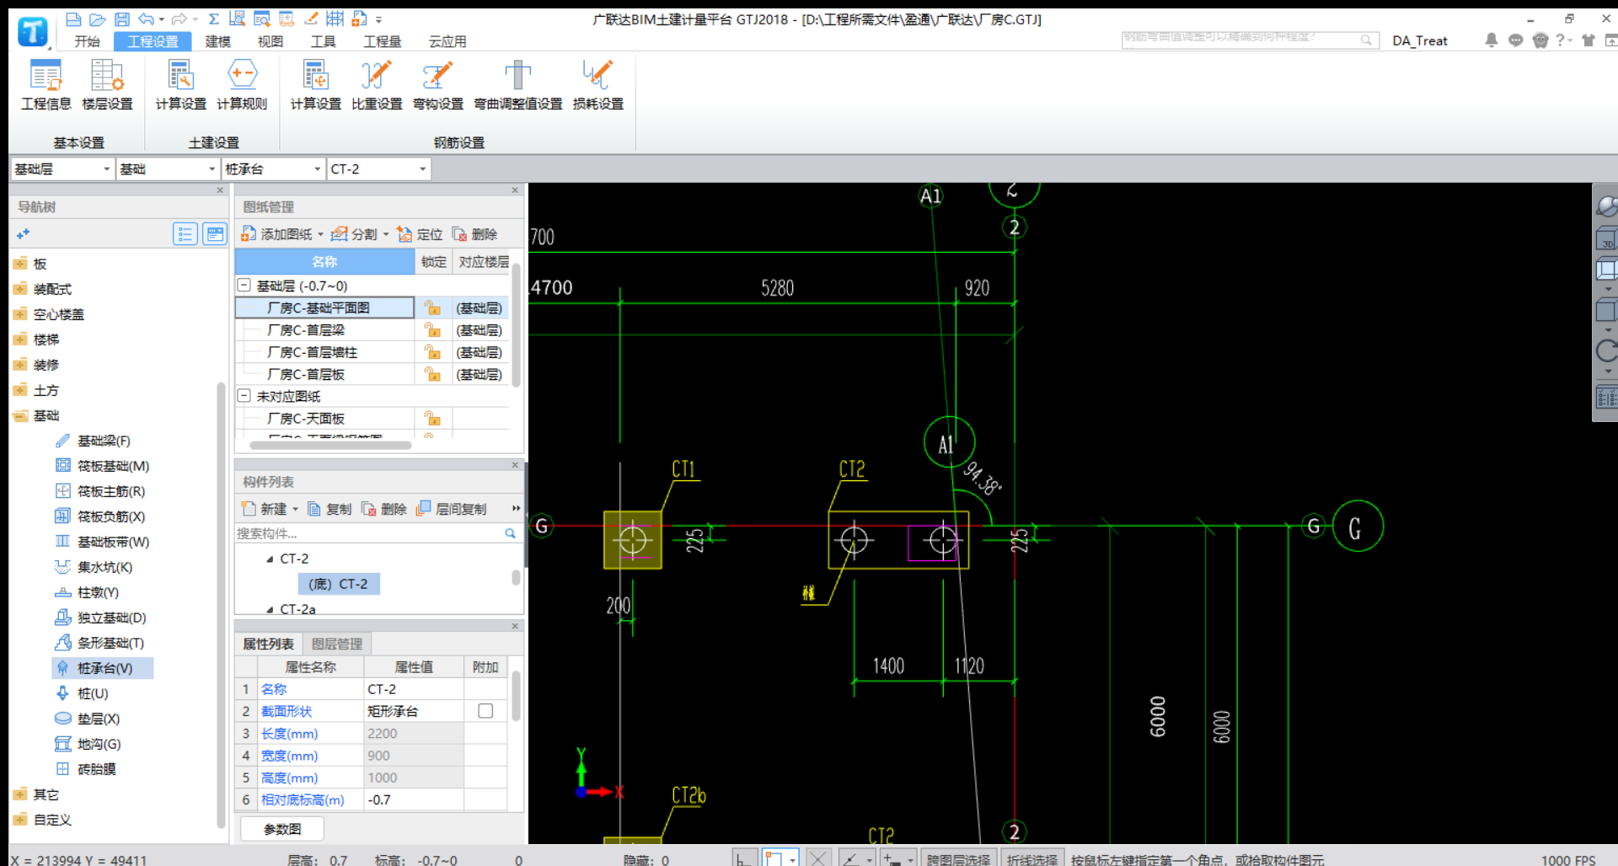Toggle lock for 厂房C-天面板 drawing
This screenshot has width=1618, height=866.
[x=432, y=418]
